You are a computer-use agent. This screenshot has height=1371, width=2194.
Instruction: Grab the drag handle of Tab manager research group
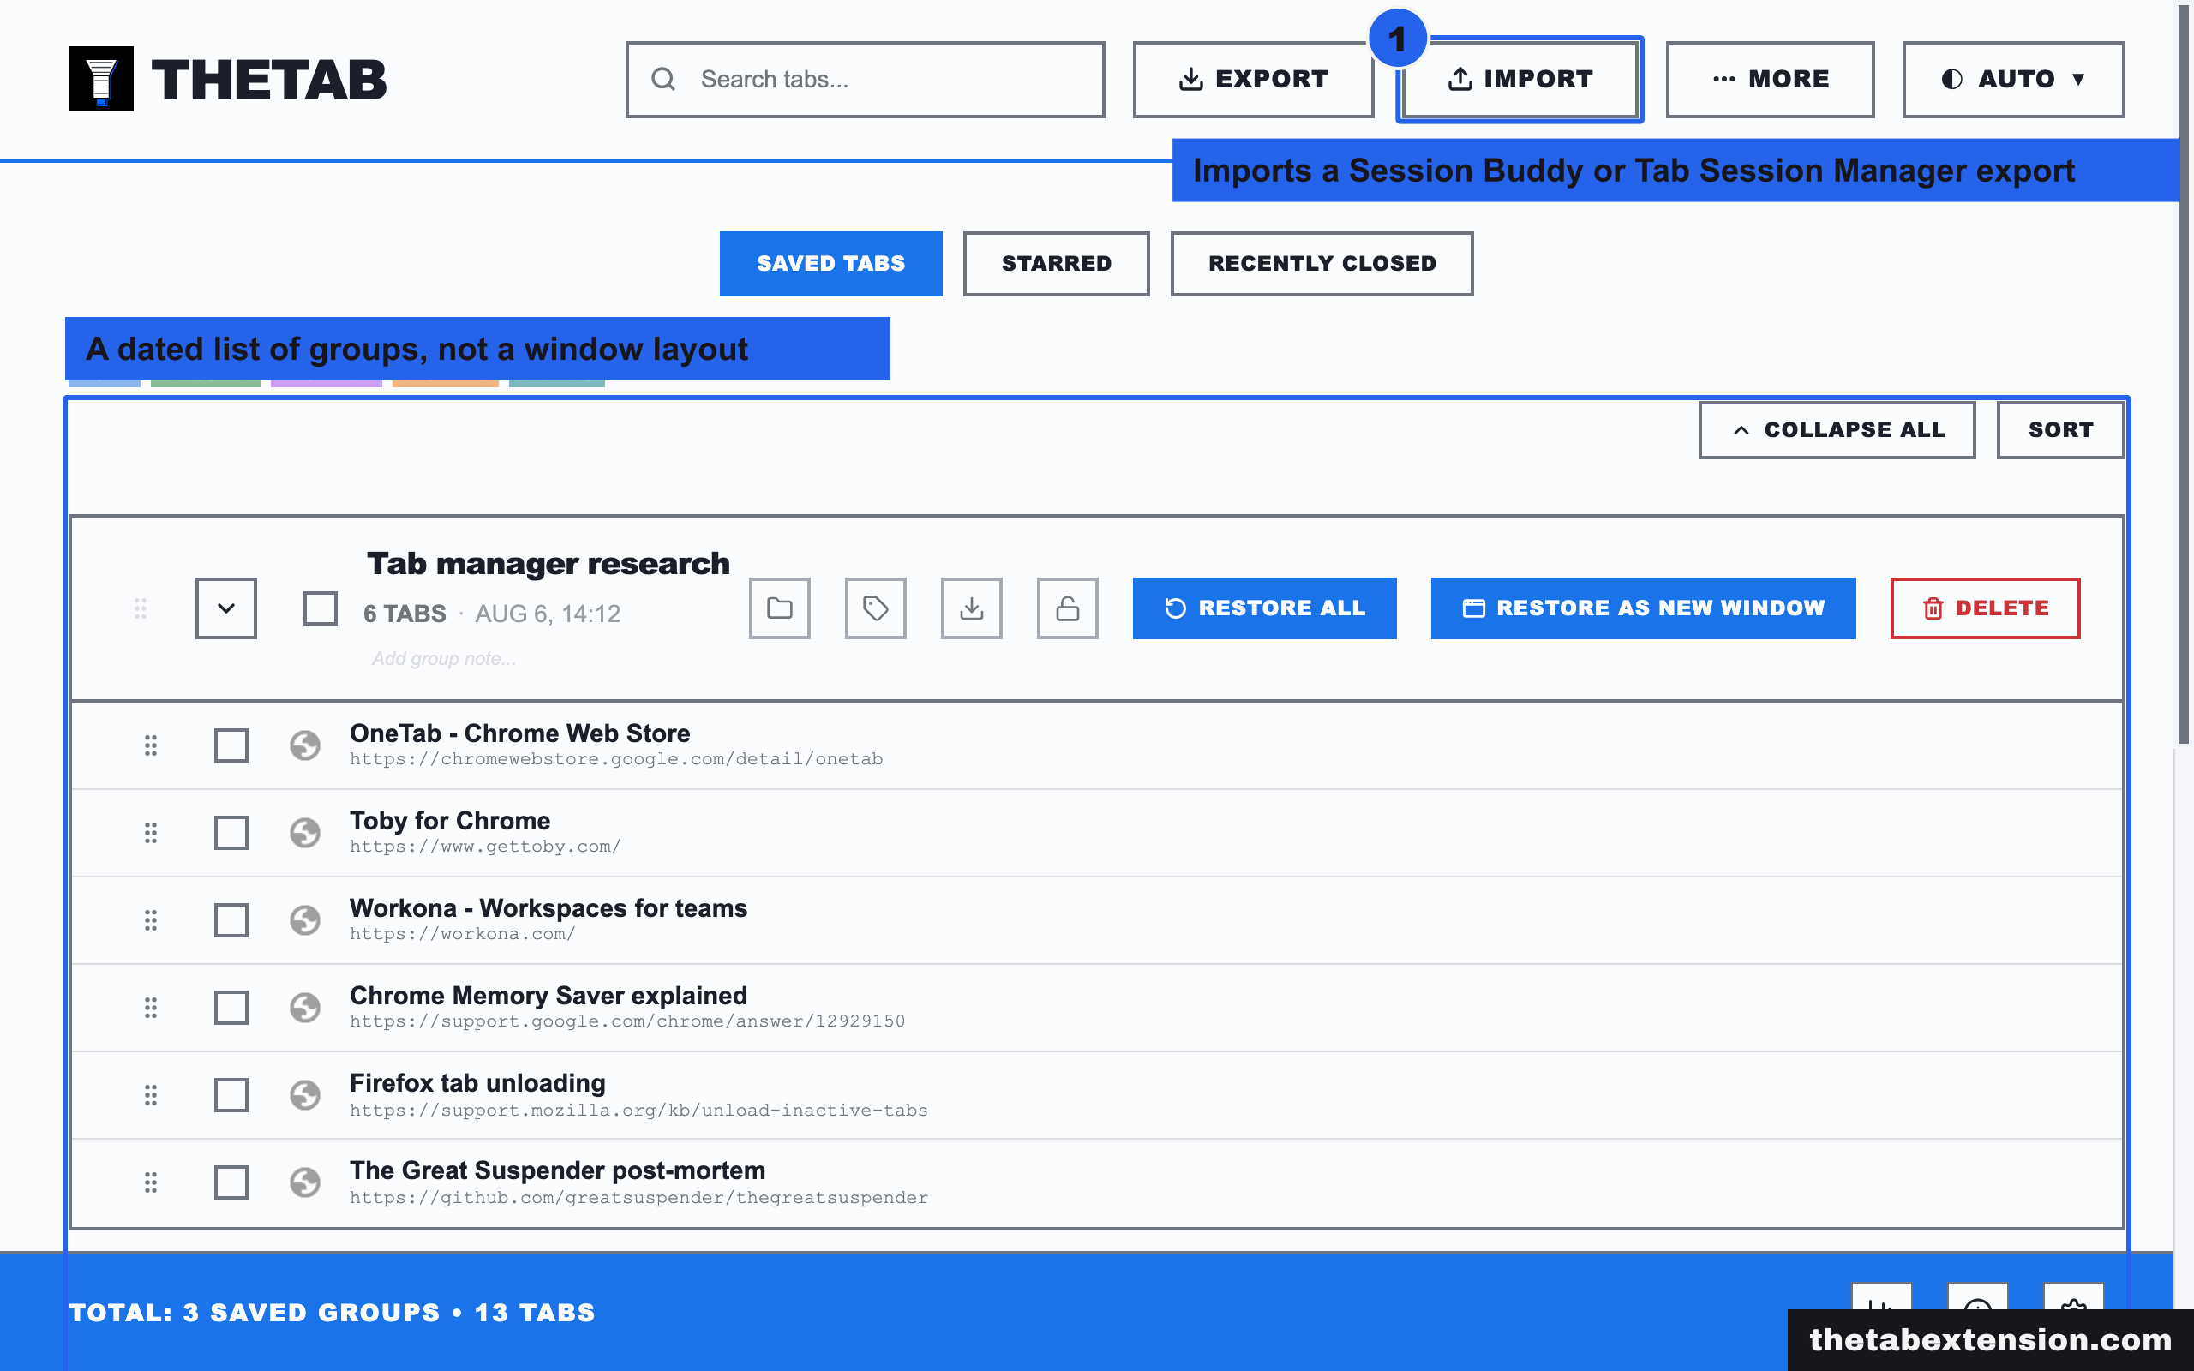click(141, 608)
